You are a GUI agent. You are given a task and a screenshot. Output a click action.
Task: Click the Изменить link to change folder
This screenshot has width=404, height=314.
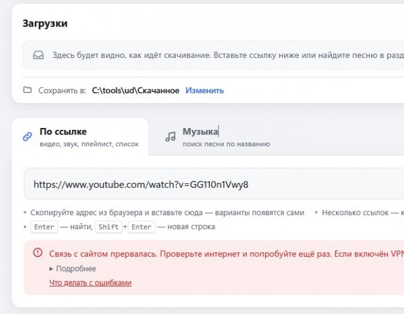(205, 91)
